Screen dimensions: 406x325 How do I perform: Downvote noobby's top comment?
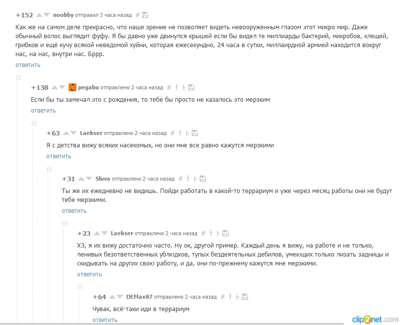pos(47,15)
